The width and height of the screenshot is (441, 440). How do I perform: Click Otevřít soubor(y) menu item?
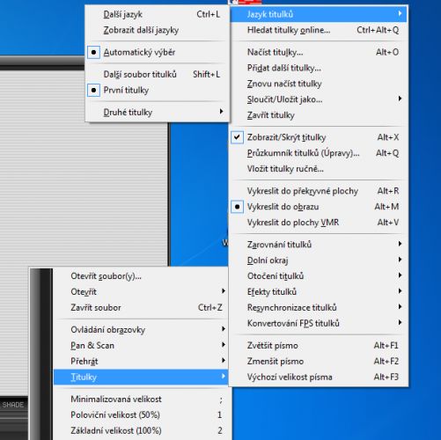coord(141,276)
